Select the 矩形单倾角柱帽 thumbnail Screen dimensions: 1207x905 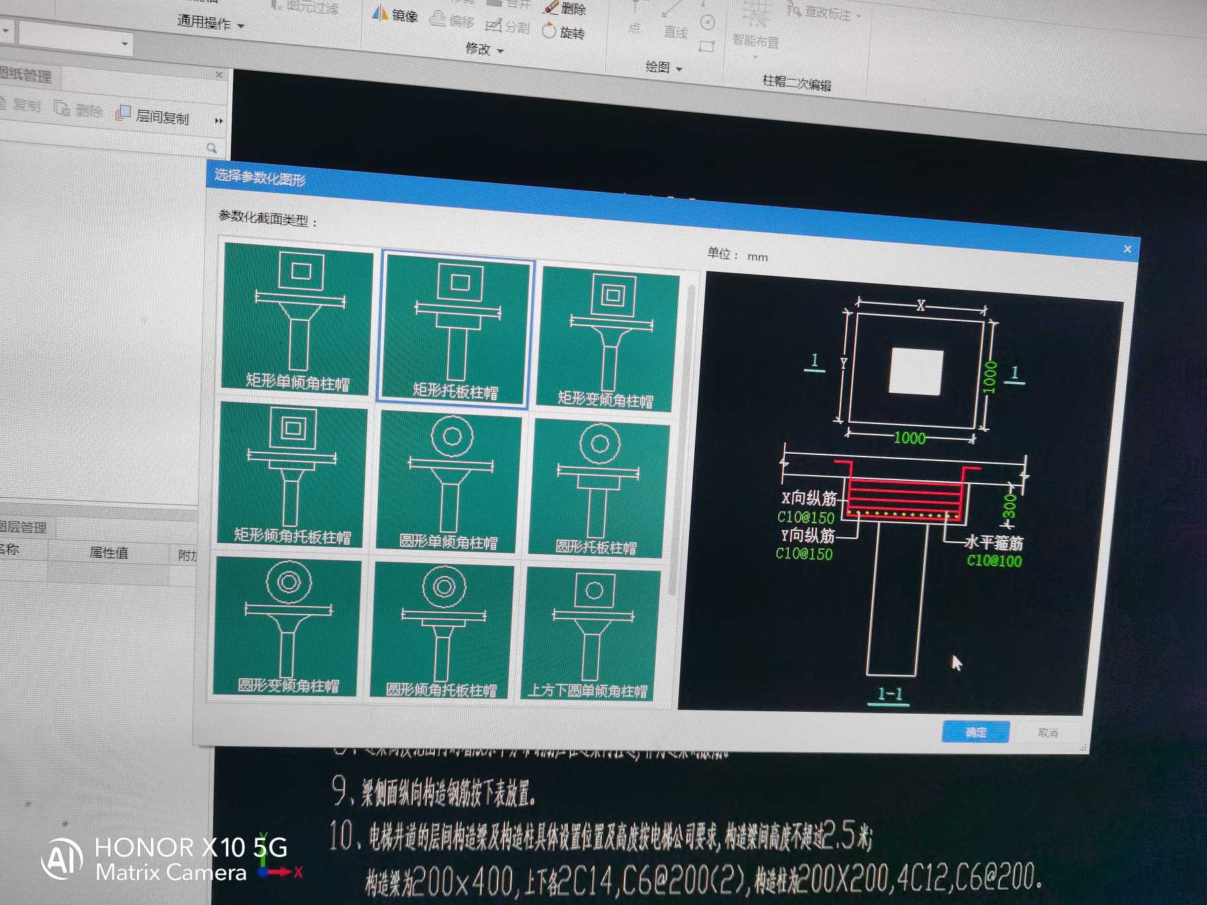tap(296, 318)
